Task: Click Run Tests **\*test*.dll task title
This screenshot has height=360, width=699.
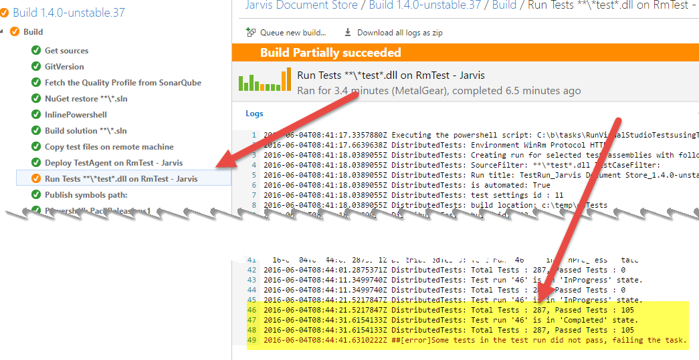Action: coord(391,75)
